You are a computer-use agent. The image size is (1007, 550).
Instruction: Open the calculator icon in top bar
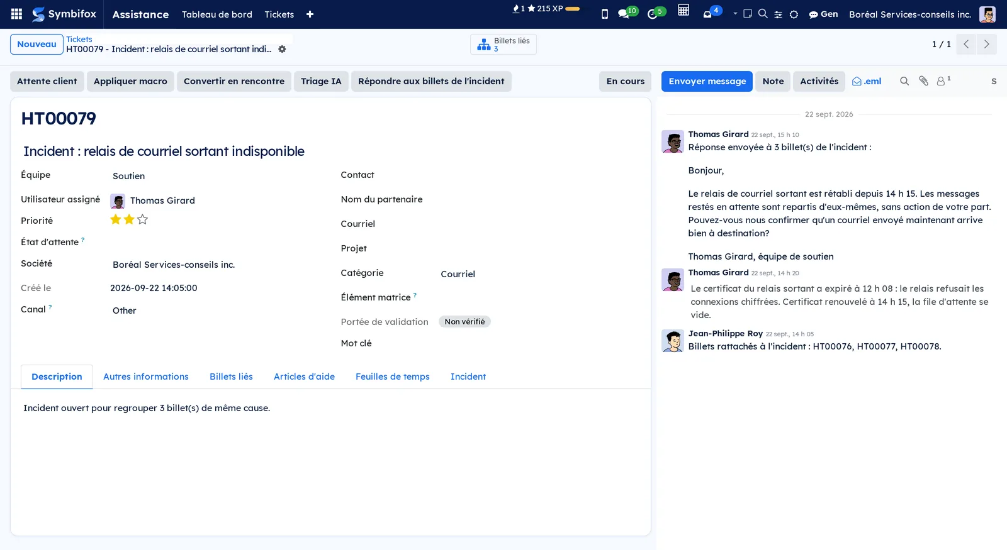[684, 10]
